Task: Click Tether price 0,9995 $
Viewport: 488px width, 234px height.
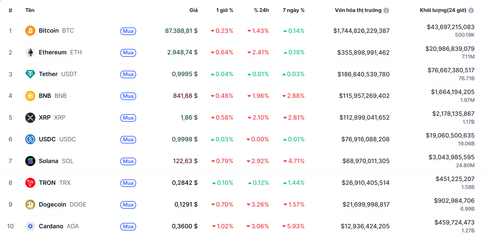Action: 185,74
